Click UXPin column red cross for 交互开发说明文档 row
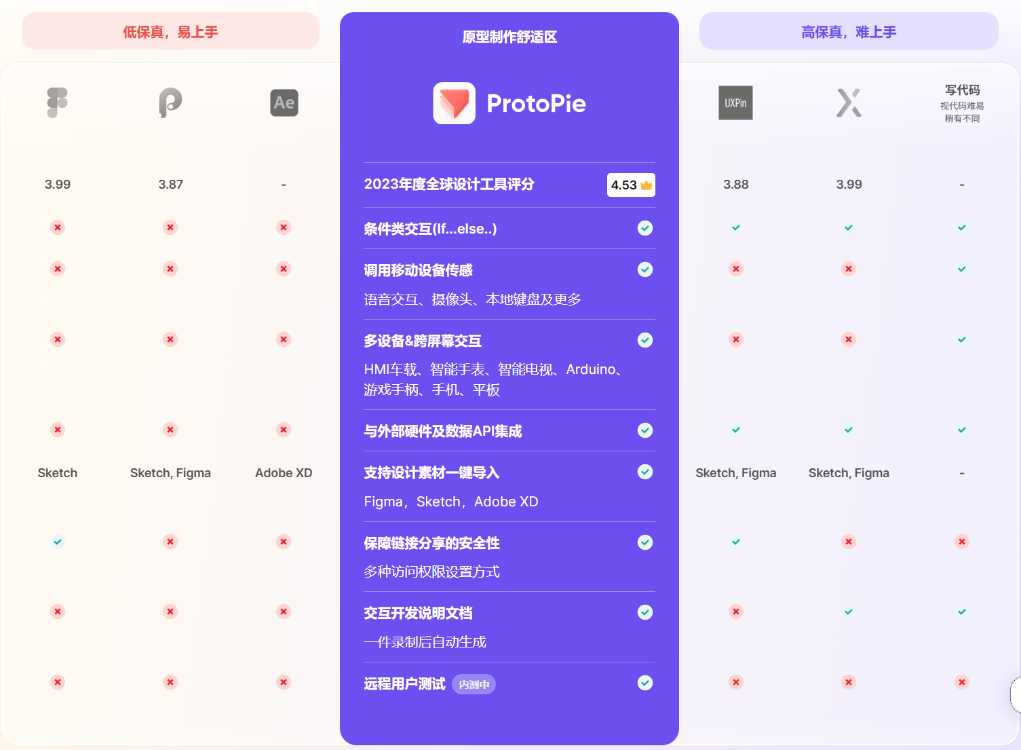 click(736, 612)
